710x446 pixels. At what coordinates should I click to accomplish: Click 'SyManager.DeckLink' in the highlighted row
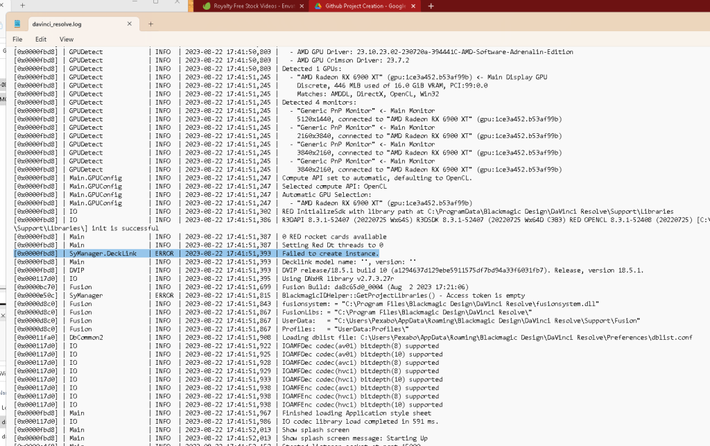tap(103, 254)
